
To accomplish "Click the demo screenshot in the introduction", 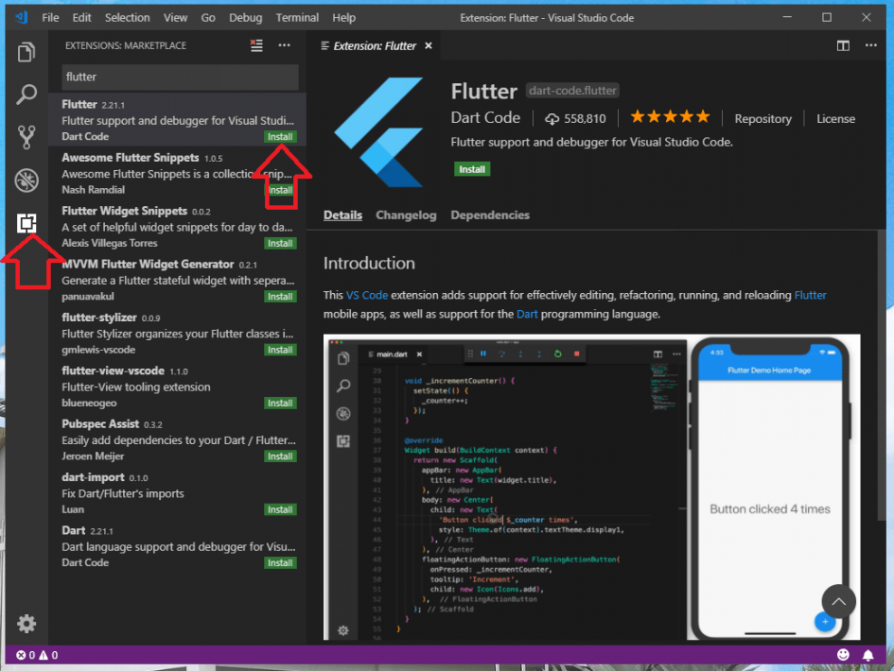I will point(591,487).
